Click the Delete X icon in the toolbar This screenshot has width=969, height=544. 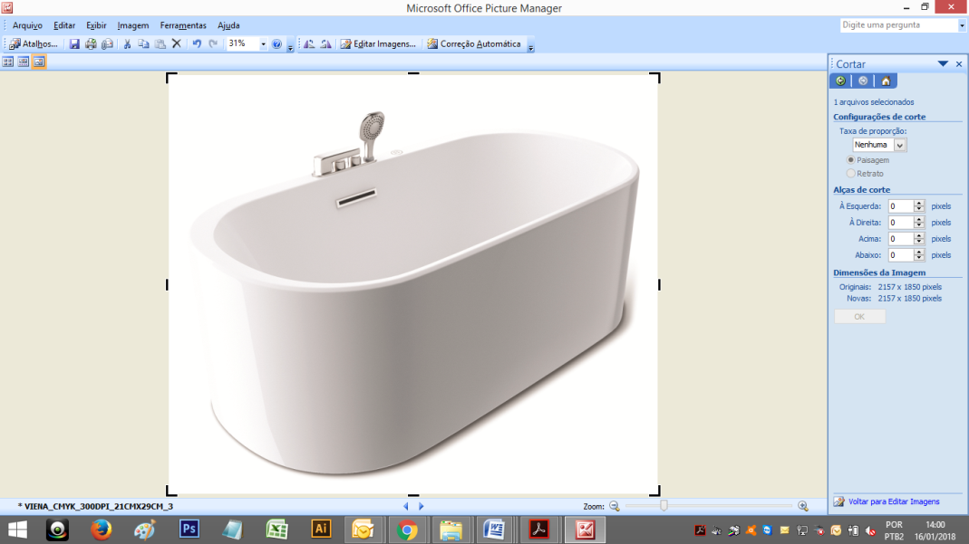click(177, 43)
